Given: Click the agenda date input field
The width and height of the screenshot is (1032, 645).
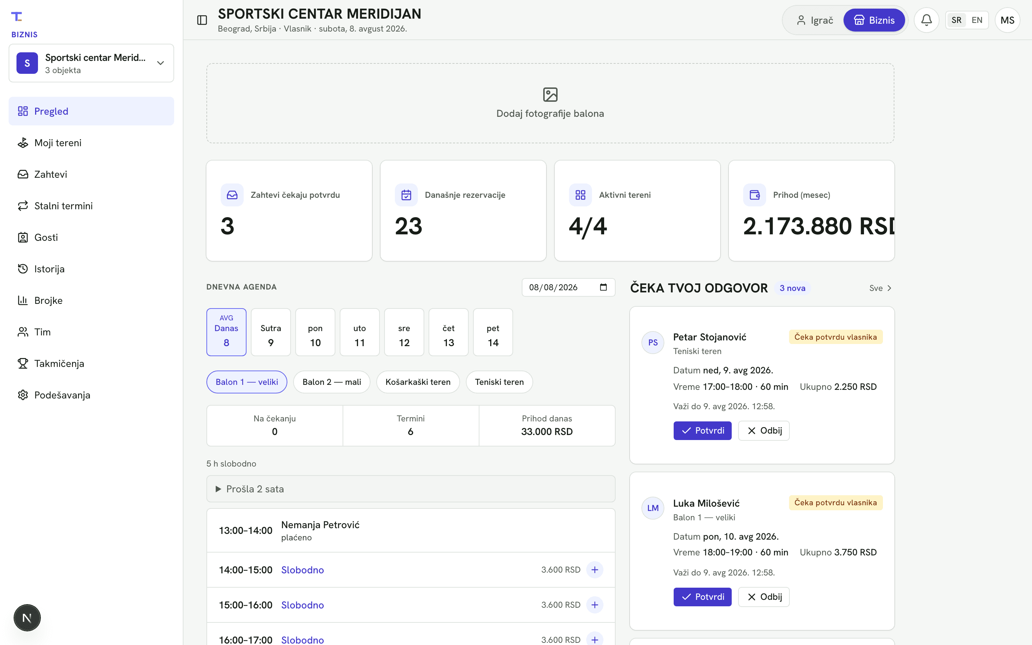Looking at the screenshot, I should tap(568, 287).
